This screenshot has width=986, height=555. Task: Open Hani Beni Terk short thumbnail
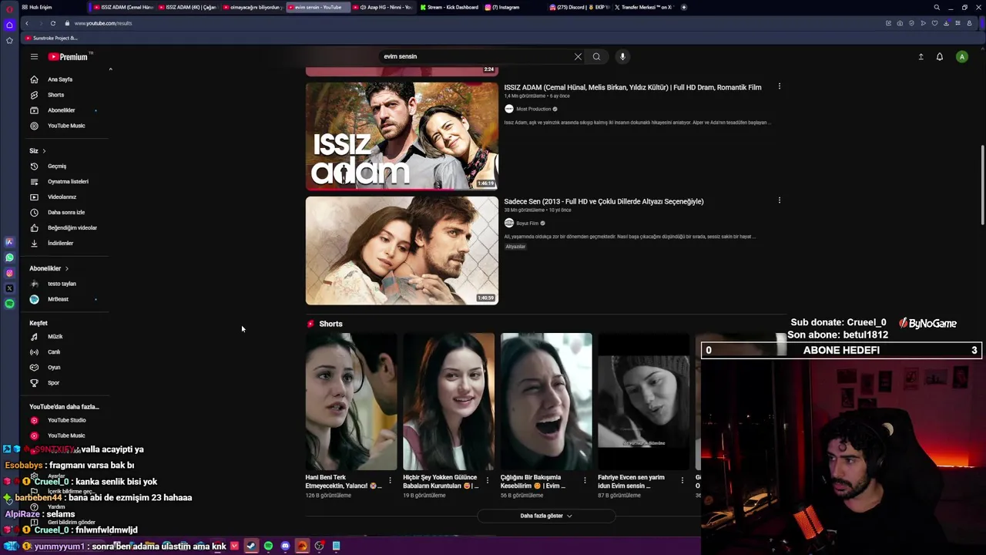click(351, 402)
